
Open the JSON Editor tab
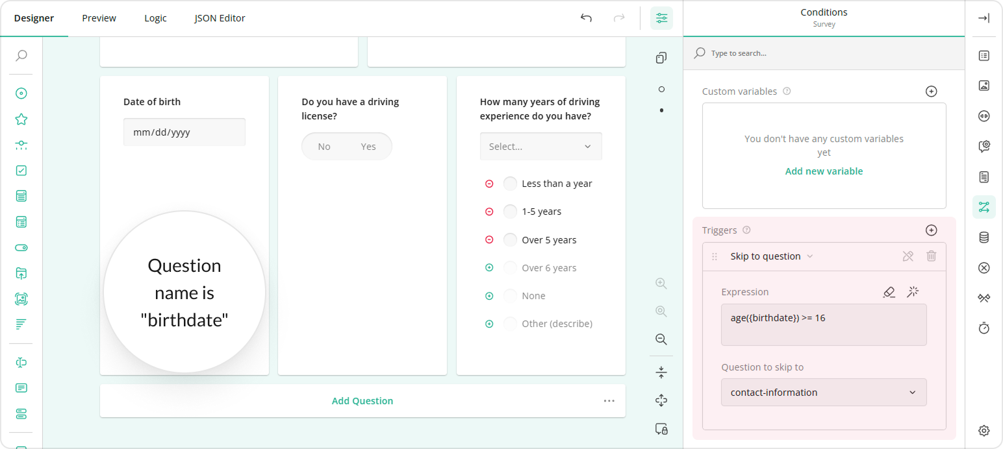click(x=220, y=18)
